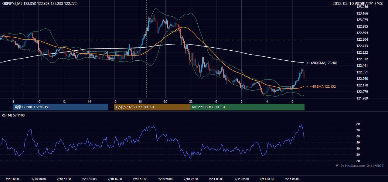
Task: Click the 122.441 price axis label
Action: pyautogui.click(x=362, y=66)
